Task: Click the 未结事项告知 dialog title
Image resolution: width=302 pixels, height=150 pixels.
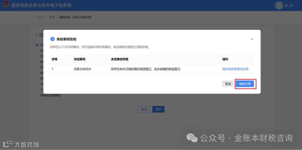Action: (x=67, y=39)
